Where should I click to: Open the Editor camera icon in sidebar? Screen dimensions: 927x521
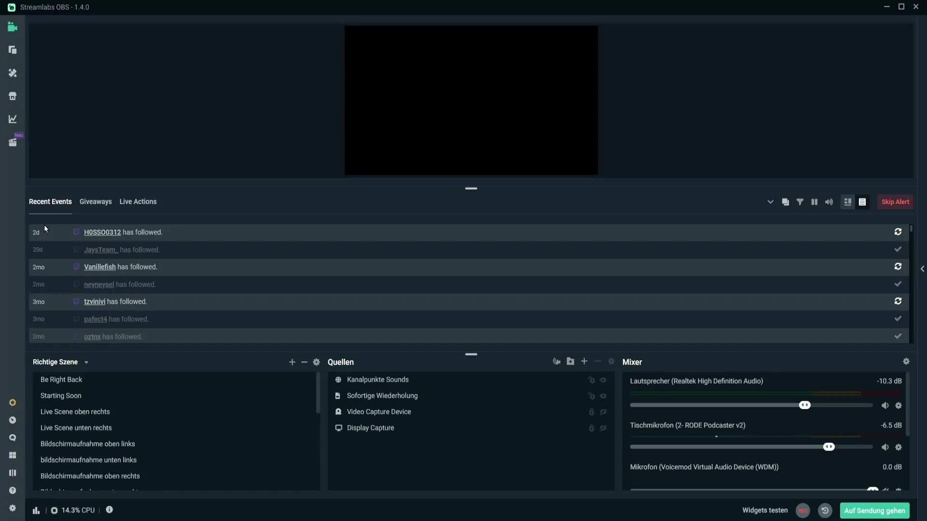(13, 27)
